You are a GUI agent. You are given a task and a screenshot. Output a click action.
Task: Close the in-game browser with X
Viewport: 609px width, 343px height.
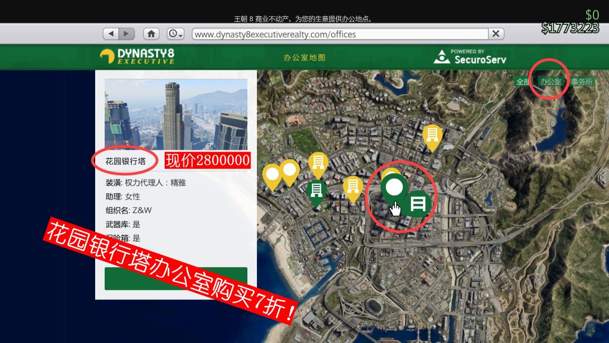[496, 34]
